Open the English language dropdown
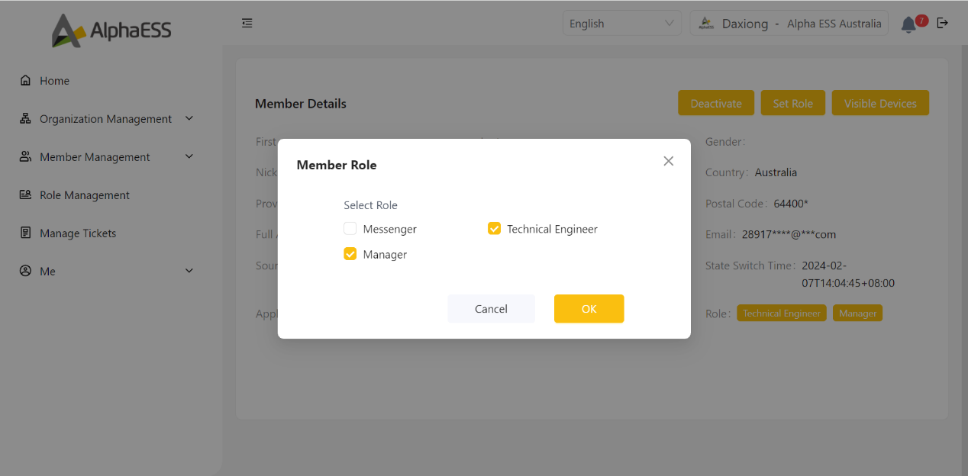Image resolution: width=968 pixels, height=476 pixels. (622, 24)
